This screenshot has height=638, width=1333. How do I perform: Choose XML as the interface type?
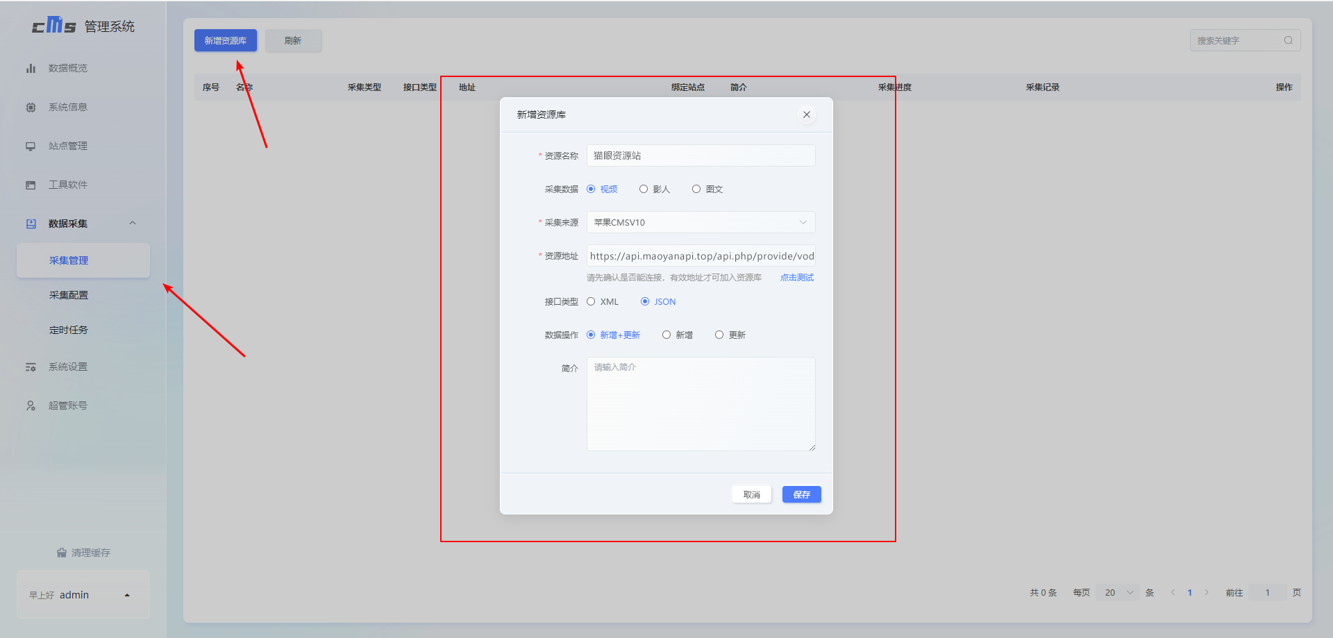(x=591, y=301)
